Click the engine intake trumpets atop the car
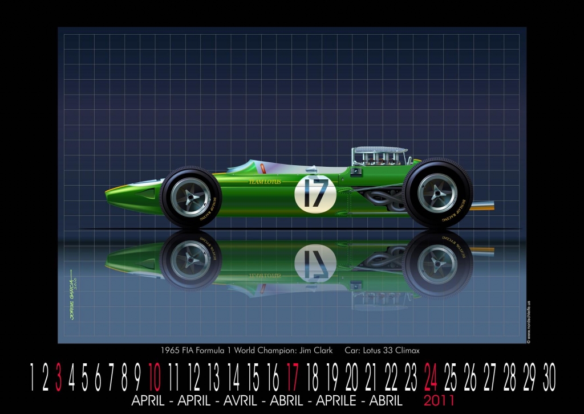This screenshot has width=584, height=414. (380, 155)
